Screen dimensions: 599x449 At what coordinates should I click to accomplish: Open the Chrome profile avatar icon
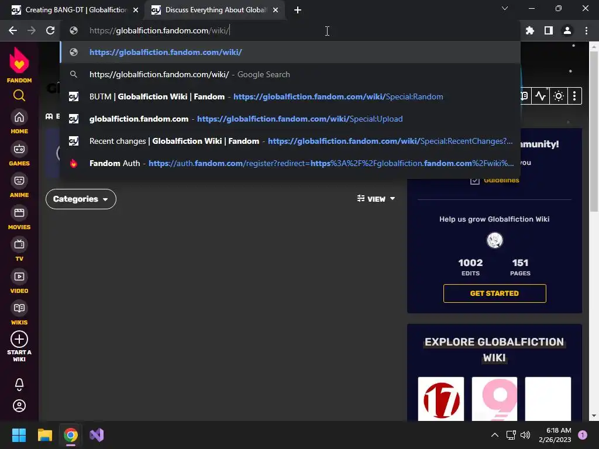567,30
